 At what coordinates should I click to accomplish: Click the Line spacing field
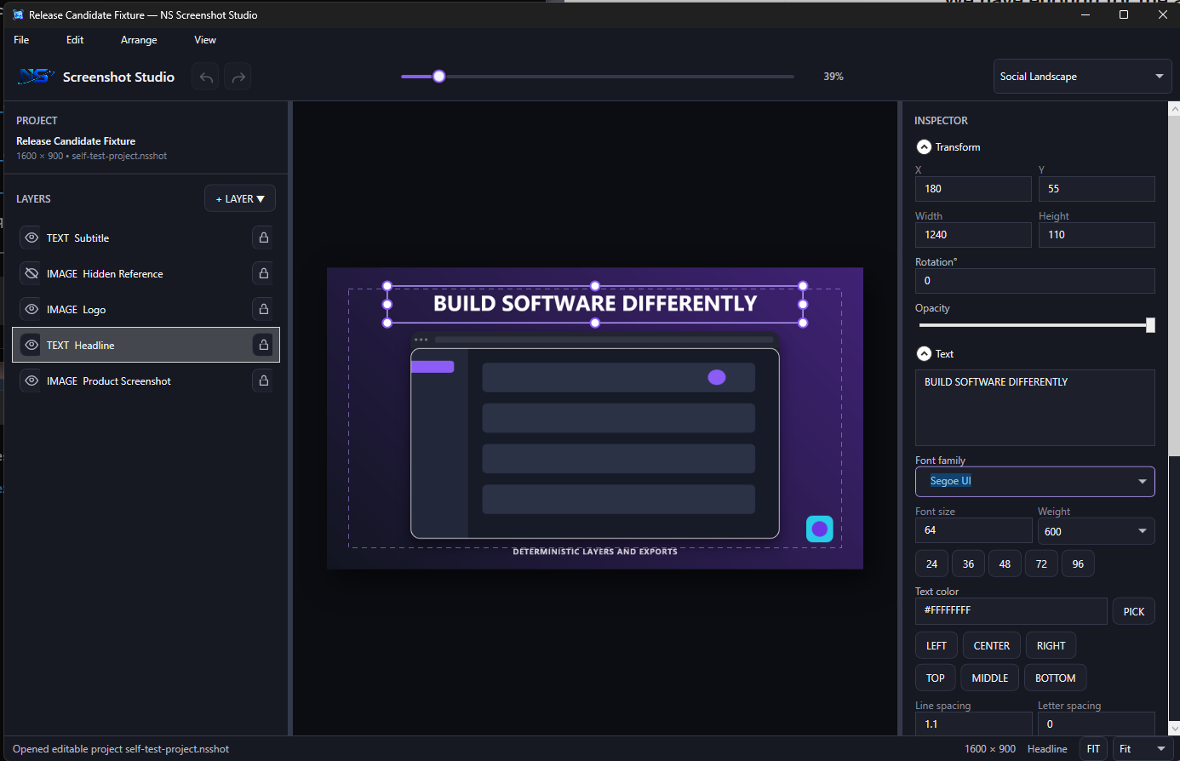(x=974, y=724)
